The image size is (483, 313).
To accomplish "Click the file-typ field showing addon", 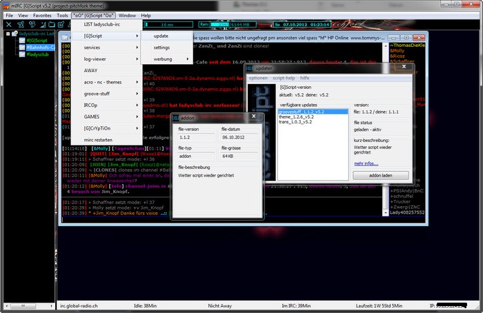I will tap(196, 156).
